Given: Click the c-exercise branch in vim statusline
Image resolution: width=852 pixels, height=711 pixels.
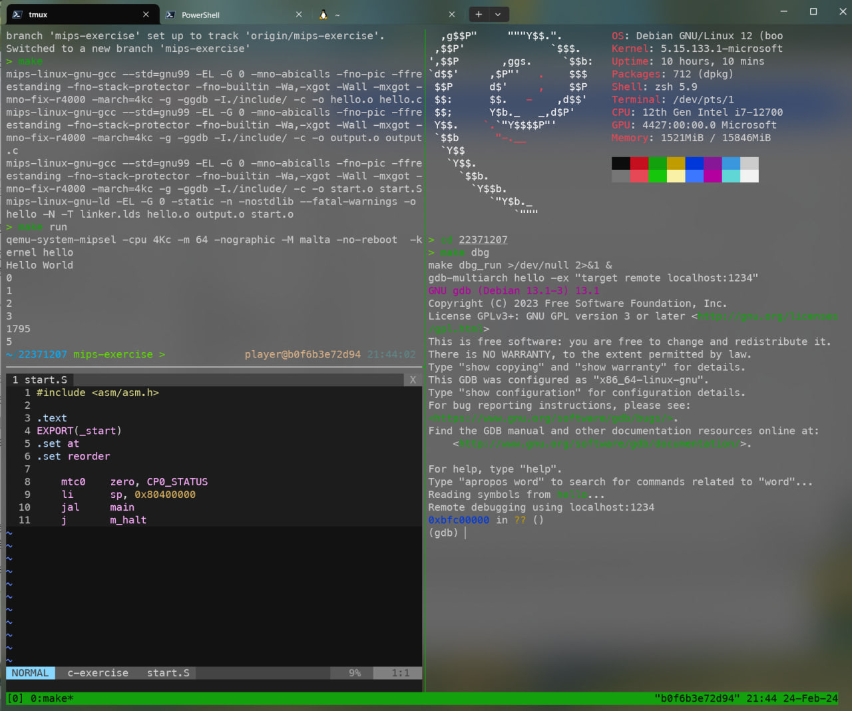Looking at the screenshot, I should pos(98,673).
